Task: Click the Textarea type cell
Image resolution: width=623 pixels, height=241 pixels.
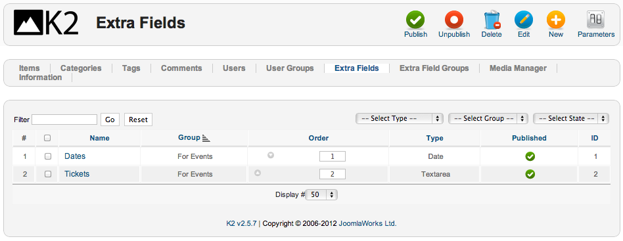Action: pos(436,174)
